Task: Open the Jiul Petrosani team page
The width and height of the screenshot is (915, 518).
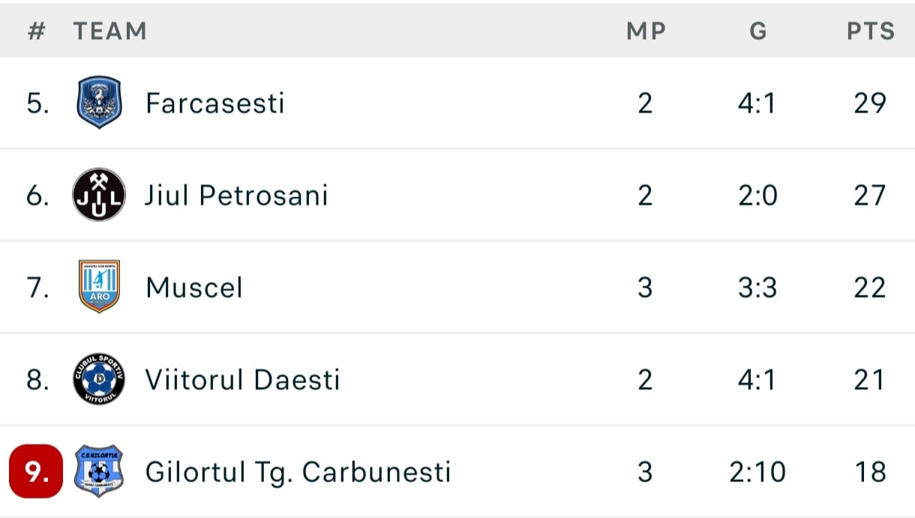Action: tap(237, 195)
